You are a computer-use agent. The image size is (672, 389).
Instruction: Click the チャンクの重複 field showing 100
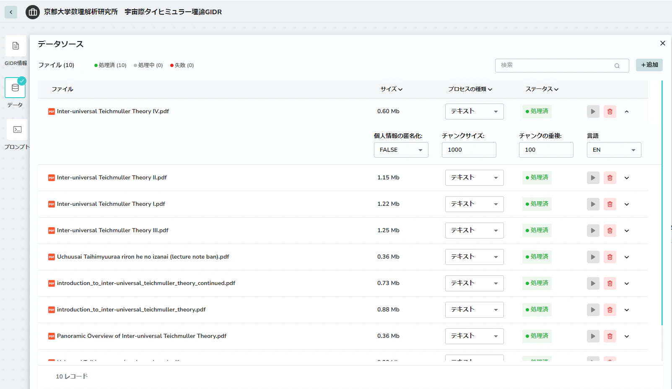546,150
